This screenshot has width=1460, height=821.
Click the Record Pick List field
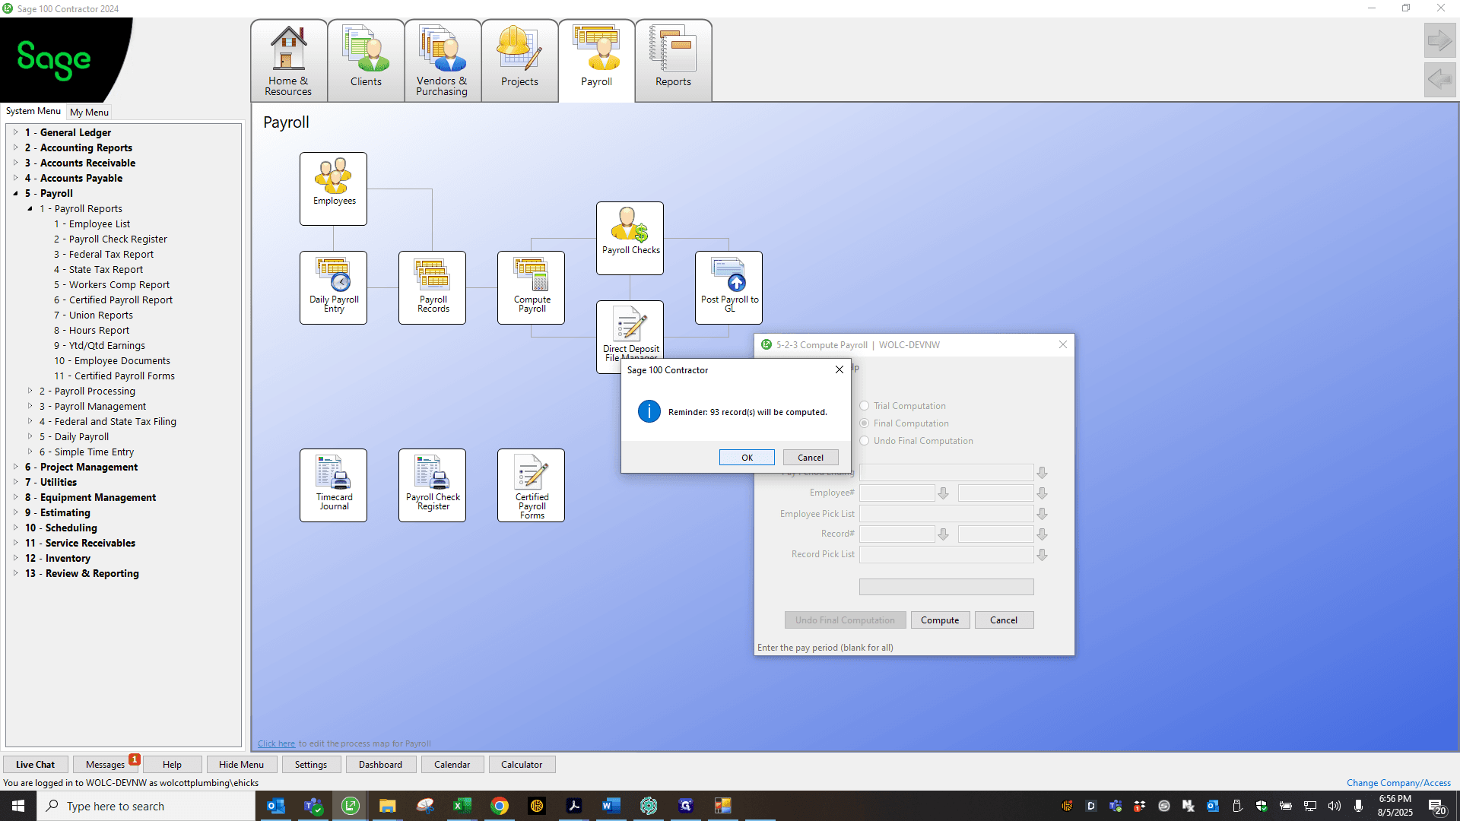[946, 555]
